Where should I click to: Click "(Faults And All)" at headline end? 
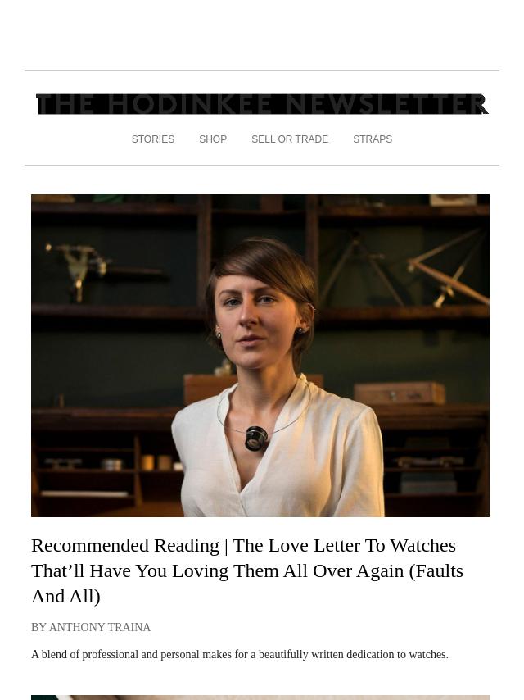pyautogui.click(x=247, y=584)
